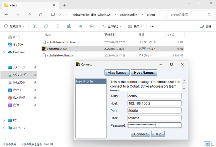Click the Host input field
Image resolution: width=216 pixels, height=147 pixels.
click(154, 103)
